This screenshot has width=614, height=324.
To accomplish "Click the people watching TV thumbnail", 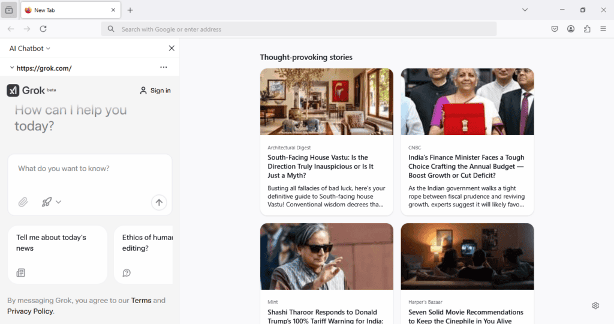I will coord(467,257).
